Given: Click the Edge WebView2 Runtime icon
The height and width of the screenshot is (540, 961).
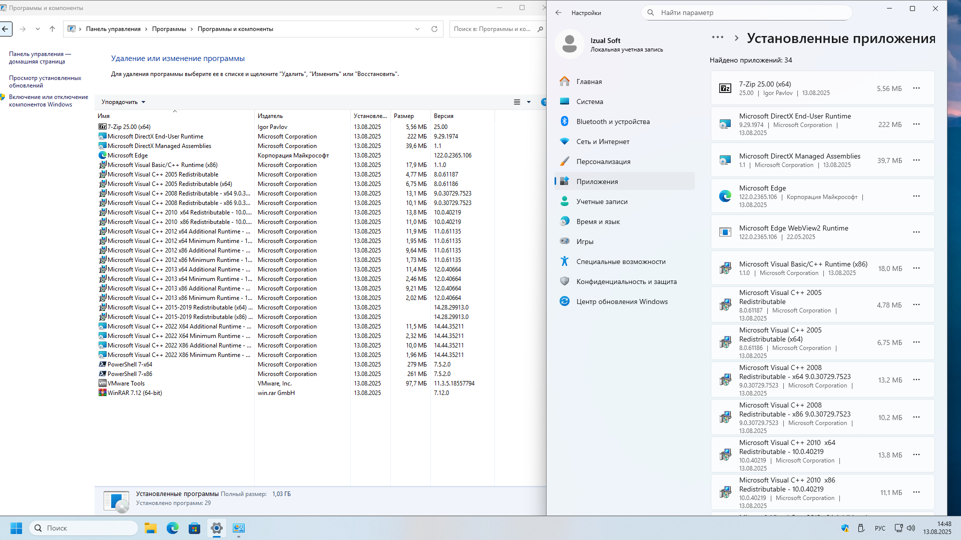Looking at the screenshot, I should pyautogui.click(x=725, y=232).
